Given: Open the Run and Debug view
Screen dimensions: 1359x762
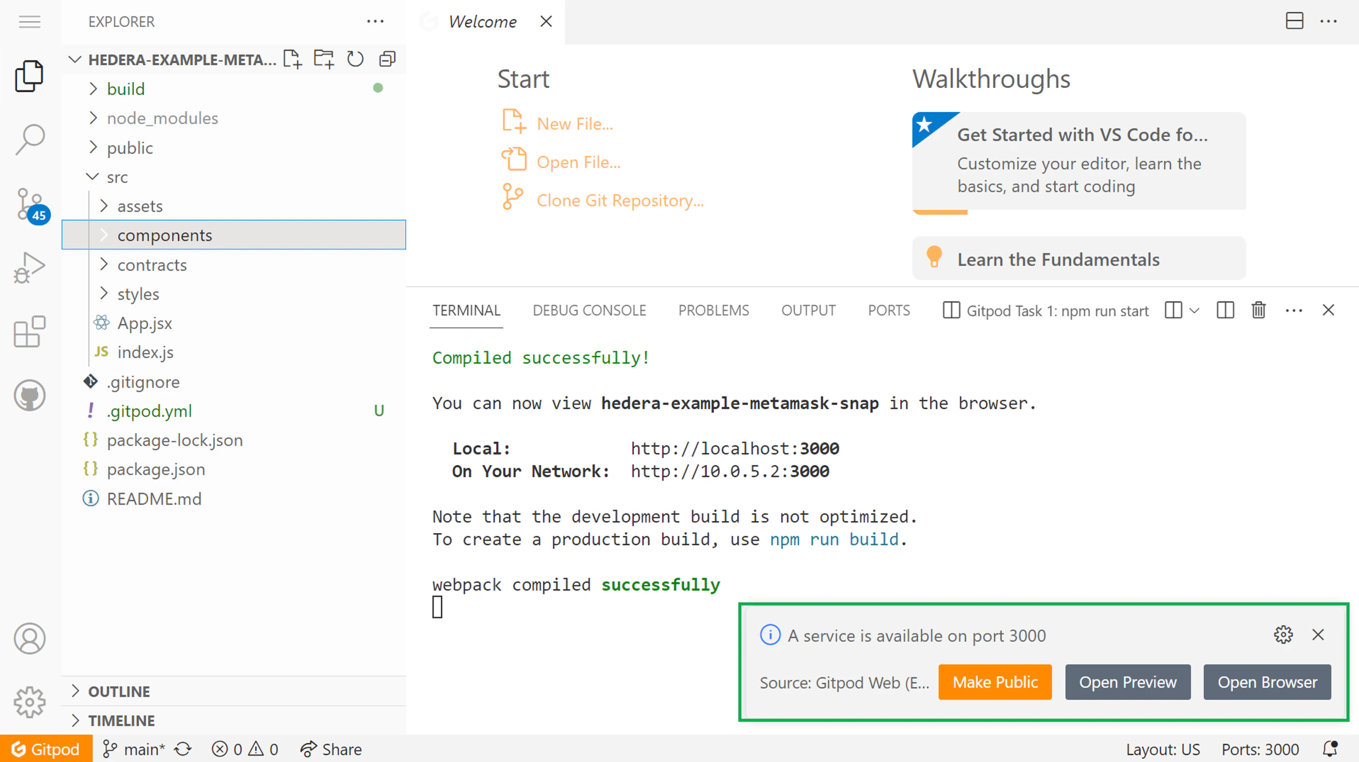Looking at the screenshot, I should (30, 268).
